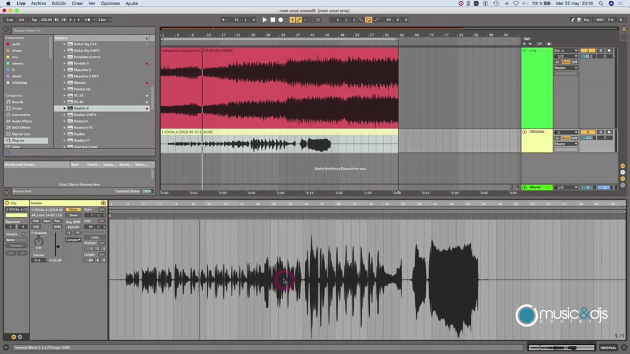This screenshot has width=630, height=354.
Task: Click the clip Loop button
Action: point(94,237)
